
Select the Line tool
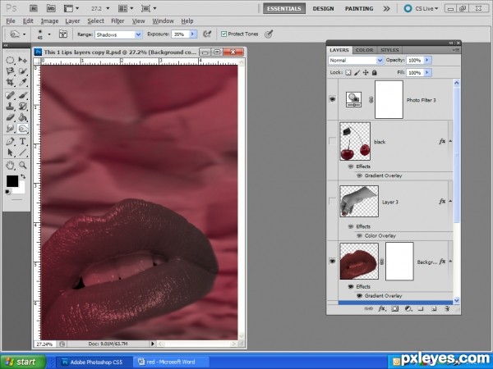(23, 153)
